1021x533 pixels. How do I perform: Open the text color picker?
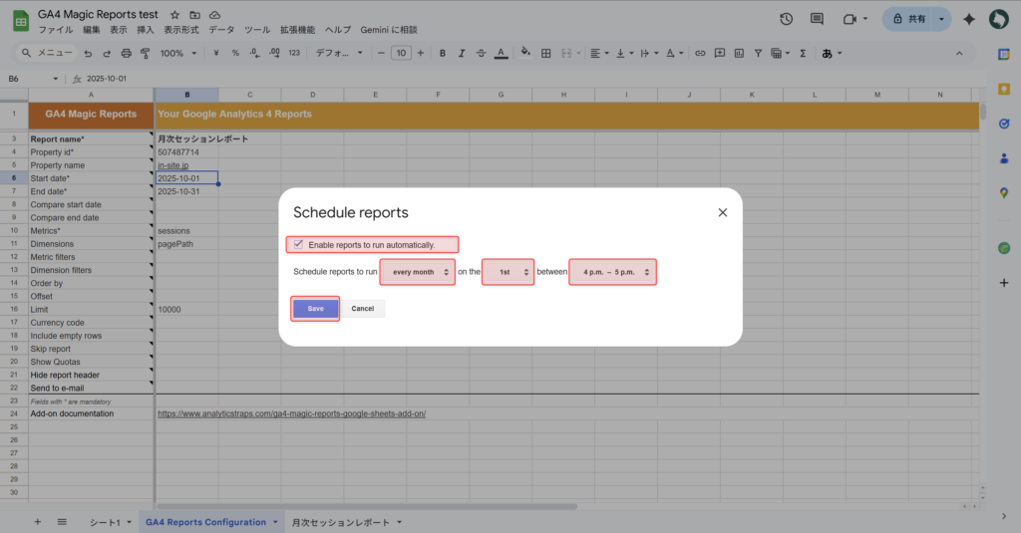[x=501, y=54]
